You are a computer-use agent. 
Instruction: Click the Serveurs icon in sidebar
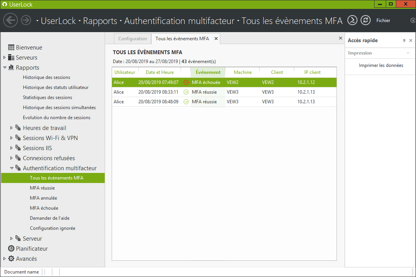click(11, 58)
